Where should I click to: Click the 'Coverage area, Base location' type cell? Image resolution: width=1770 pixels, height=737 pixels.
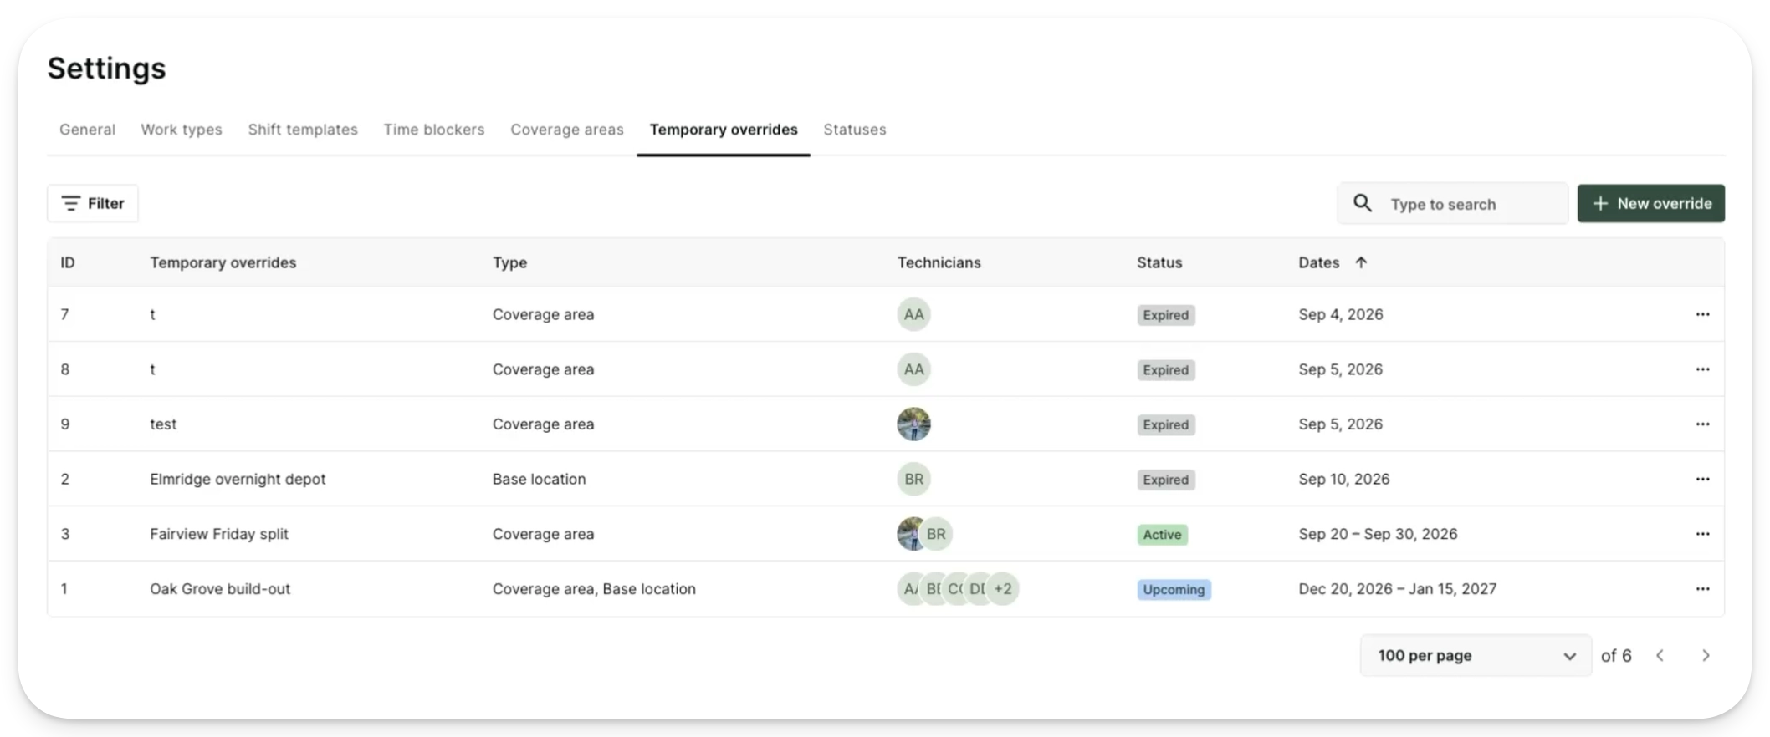[x=594, y=589]
